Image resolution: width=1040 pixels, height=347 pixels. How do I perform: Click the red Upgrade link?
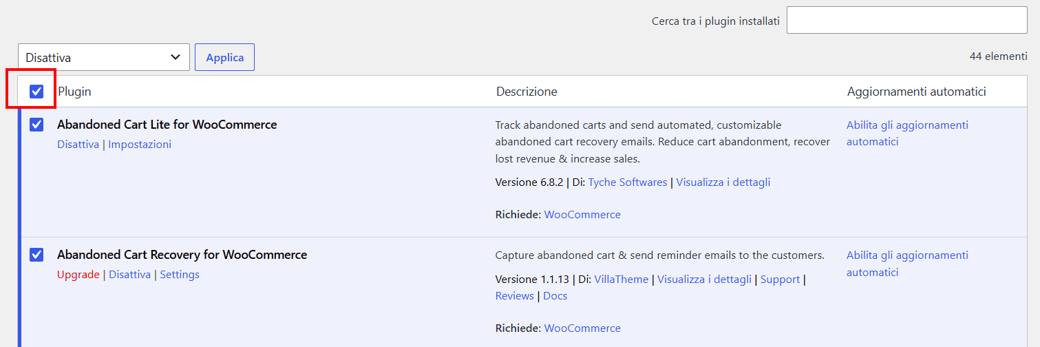(x=78, y=275)
